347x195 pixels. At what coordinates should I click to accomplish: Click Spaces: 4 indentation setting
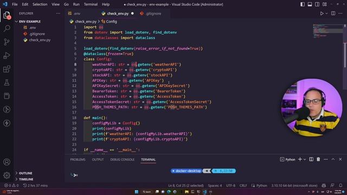coord(215,185)
